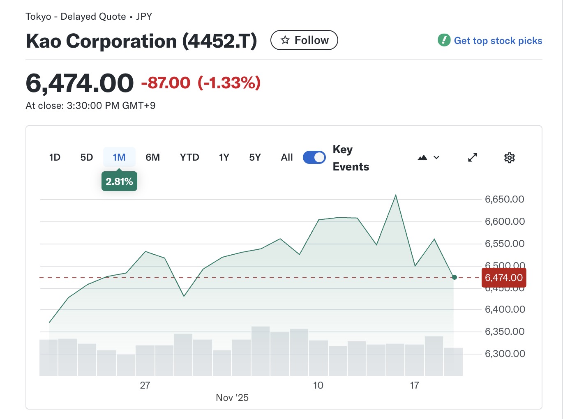Click the green top stock picks icon

444,40
